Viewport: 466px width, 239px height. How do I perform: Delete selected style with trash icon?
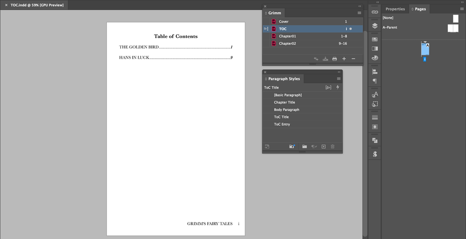(x=332, y=146)
